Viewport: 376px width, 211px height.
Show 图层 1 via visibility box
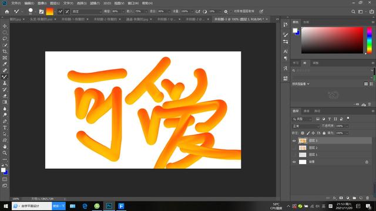coord(294,155)
